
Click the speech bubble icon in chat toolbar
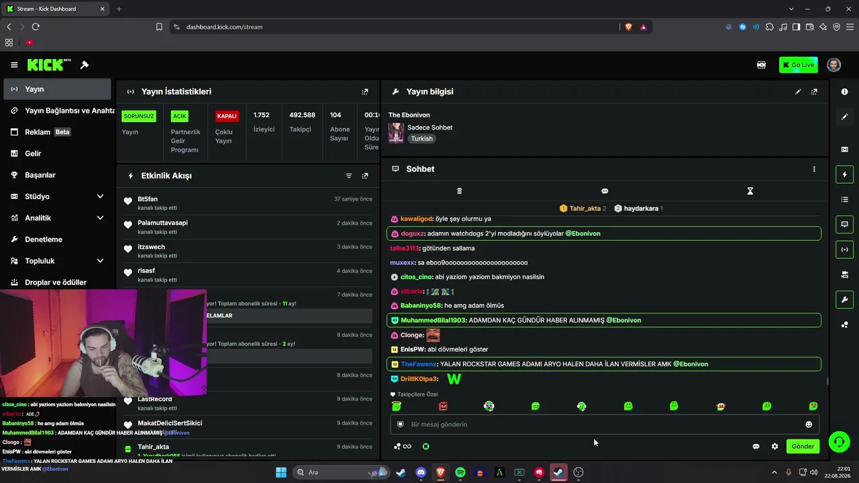(x=605, y=191)
